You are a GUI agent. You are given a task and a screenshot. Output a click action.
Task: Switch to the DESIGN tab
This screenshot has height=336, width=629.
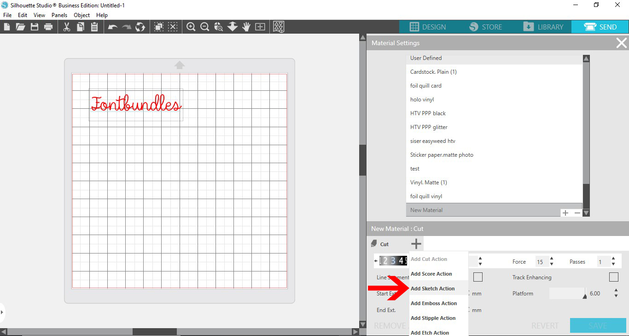click(x=428, y=27)
